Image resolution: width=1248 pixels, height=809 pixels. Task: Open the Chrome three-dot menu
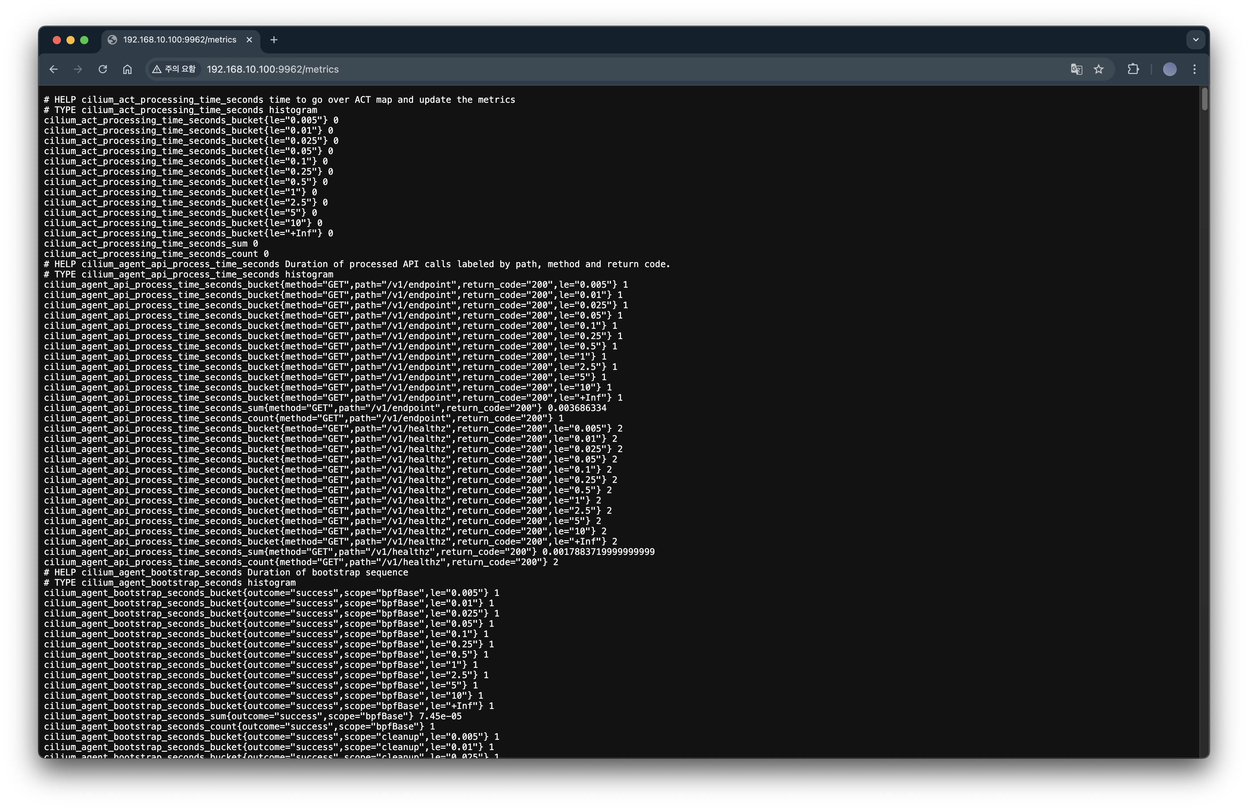(1195, 69)
